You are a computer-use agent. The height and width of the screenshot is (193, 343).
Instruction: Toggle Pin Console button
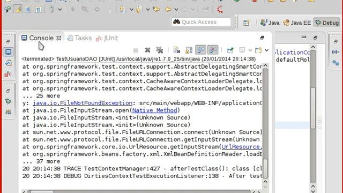tap(230, 50)
